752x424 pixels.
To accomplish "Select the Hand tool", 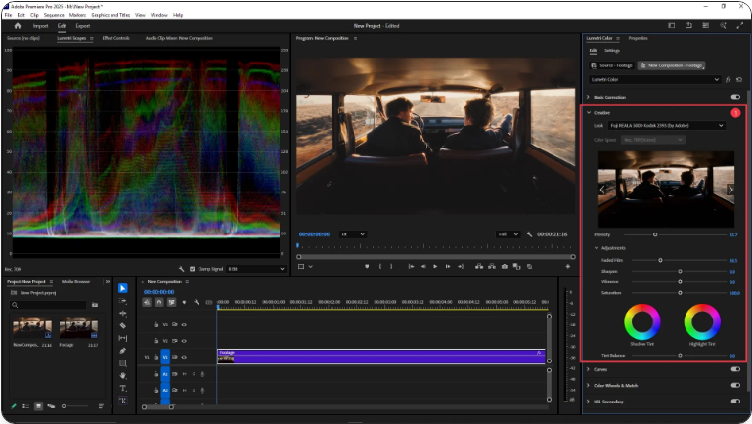I will tap(123, 375).
